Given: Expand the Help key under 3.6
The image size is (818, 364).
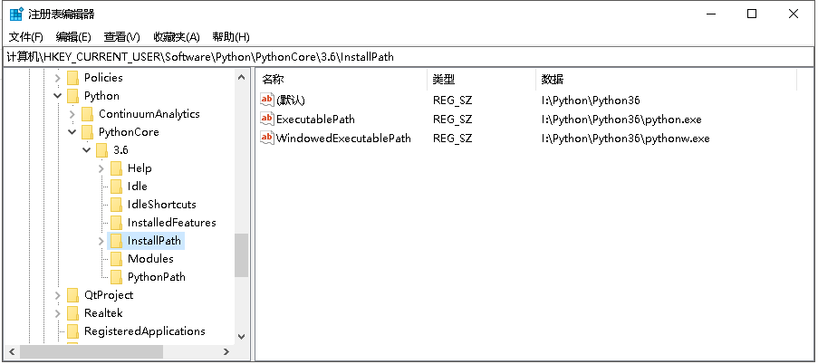Looking at the screenshot, I should (101, 168).
